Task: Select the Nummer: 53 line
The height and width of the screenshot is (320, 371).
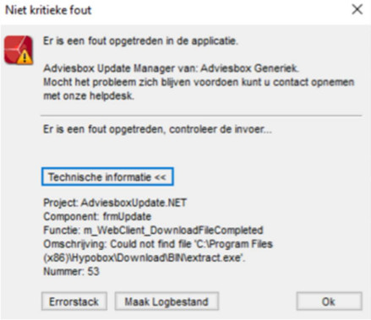Action: coord(71,271)
